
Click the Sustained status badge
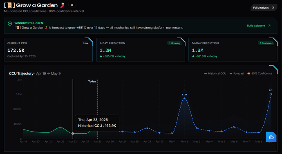tap(266, 43)
